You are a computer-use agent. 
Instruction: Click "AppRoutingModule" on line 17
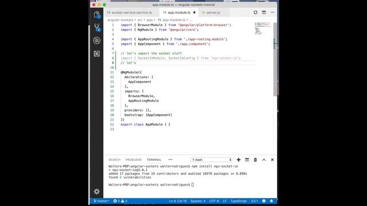pyautogui.click(x=143, y=101)
